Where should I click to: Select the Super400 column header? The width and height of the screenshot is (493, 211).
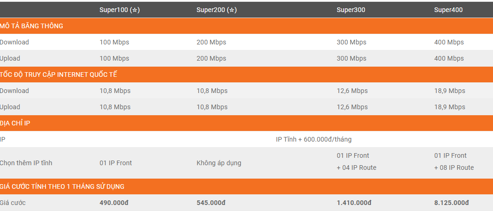tap(448, 10)
